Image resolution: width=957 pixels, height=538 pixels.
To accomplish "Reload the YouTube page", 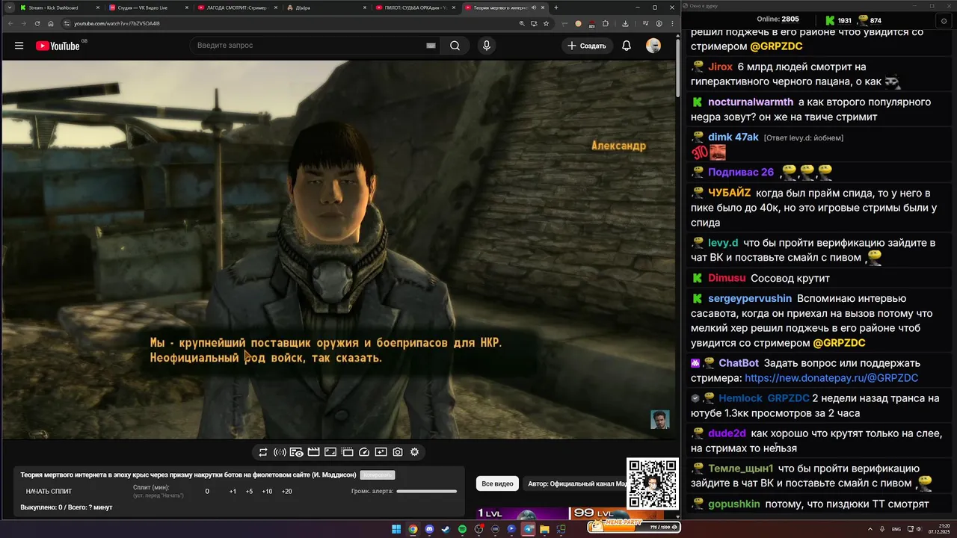I will 37,23.
